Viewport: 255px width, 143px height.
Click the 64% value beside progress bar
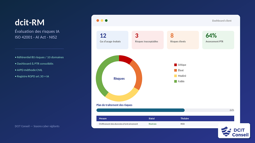coord(232,110)
